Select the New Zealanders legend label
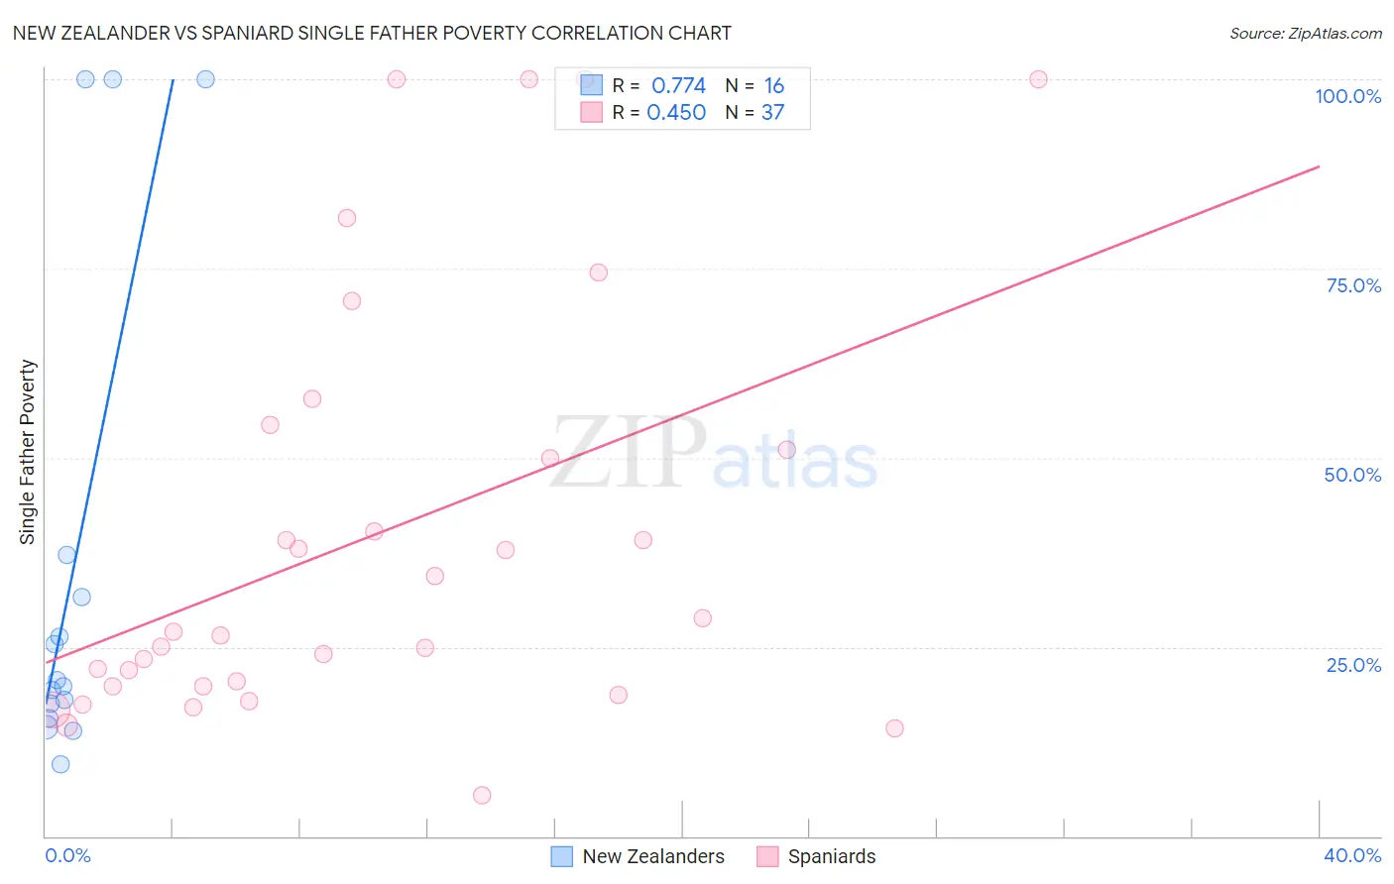1394x884 pixels. tap(653, 856)
